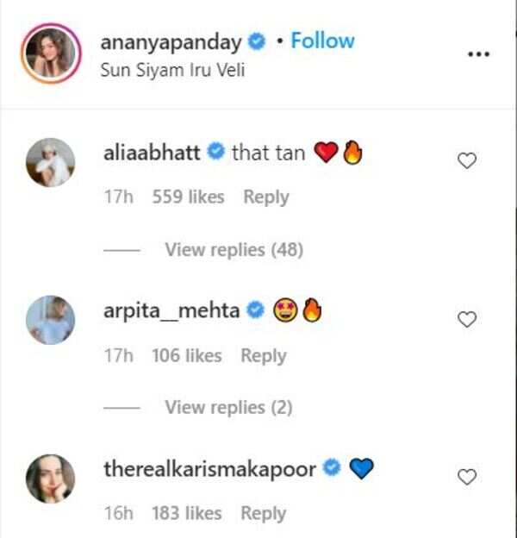Viewport: 517px width, 538px height.
Task: Expand View replies (2) under arpita__mehta
Action: 228,407
